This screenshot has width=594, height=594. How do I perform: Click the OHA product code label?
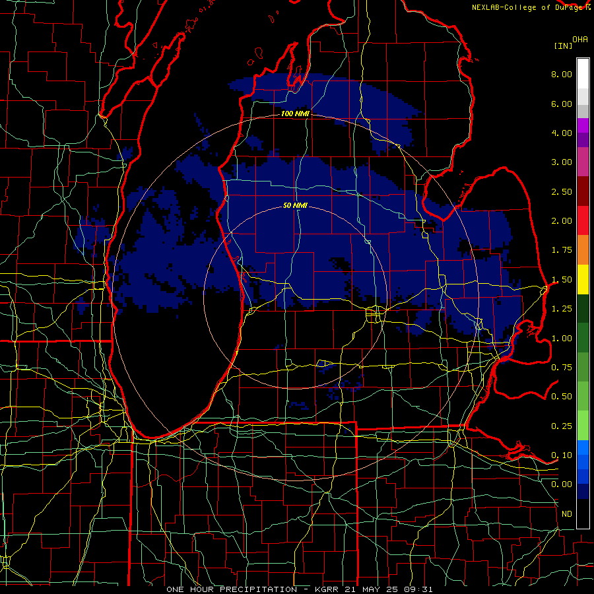580,40
